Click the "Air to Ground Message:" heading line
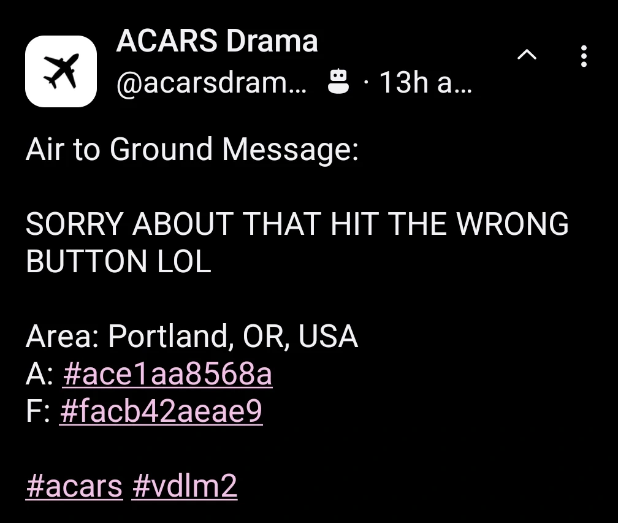Image resolution: width=618 pixels, height=523 pixels. pyautogui.click(x=193, y=150)
